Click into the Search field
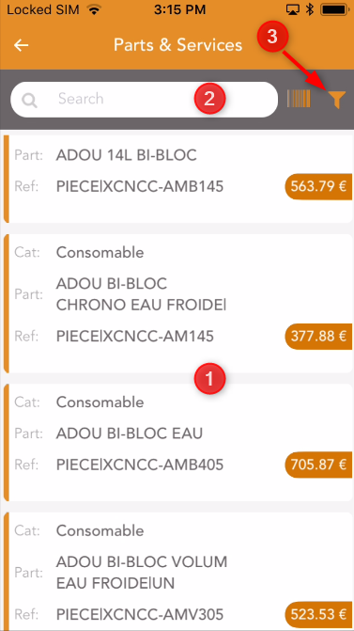The width and height of the screenshot is (354, 631). pyautogui.click(x=144, y=100)
